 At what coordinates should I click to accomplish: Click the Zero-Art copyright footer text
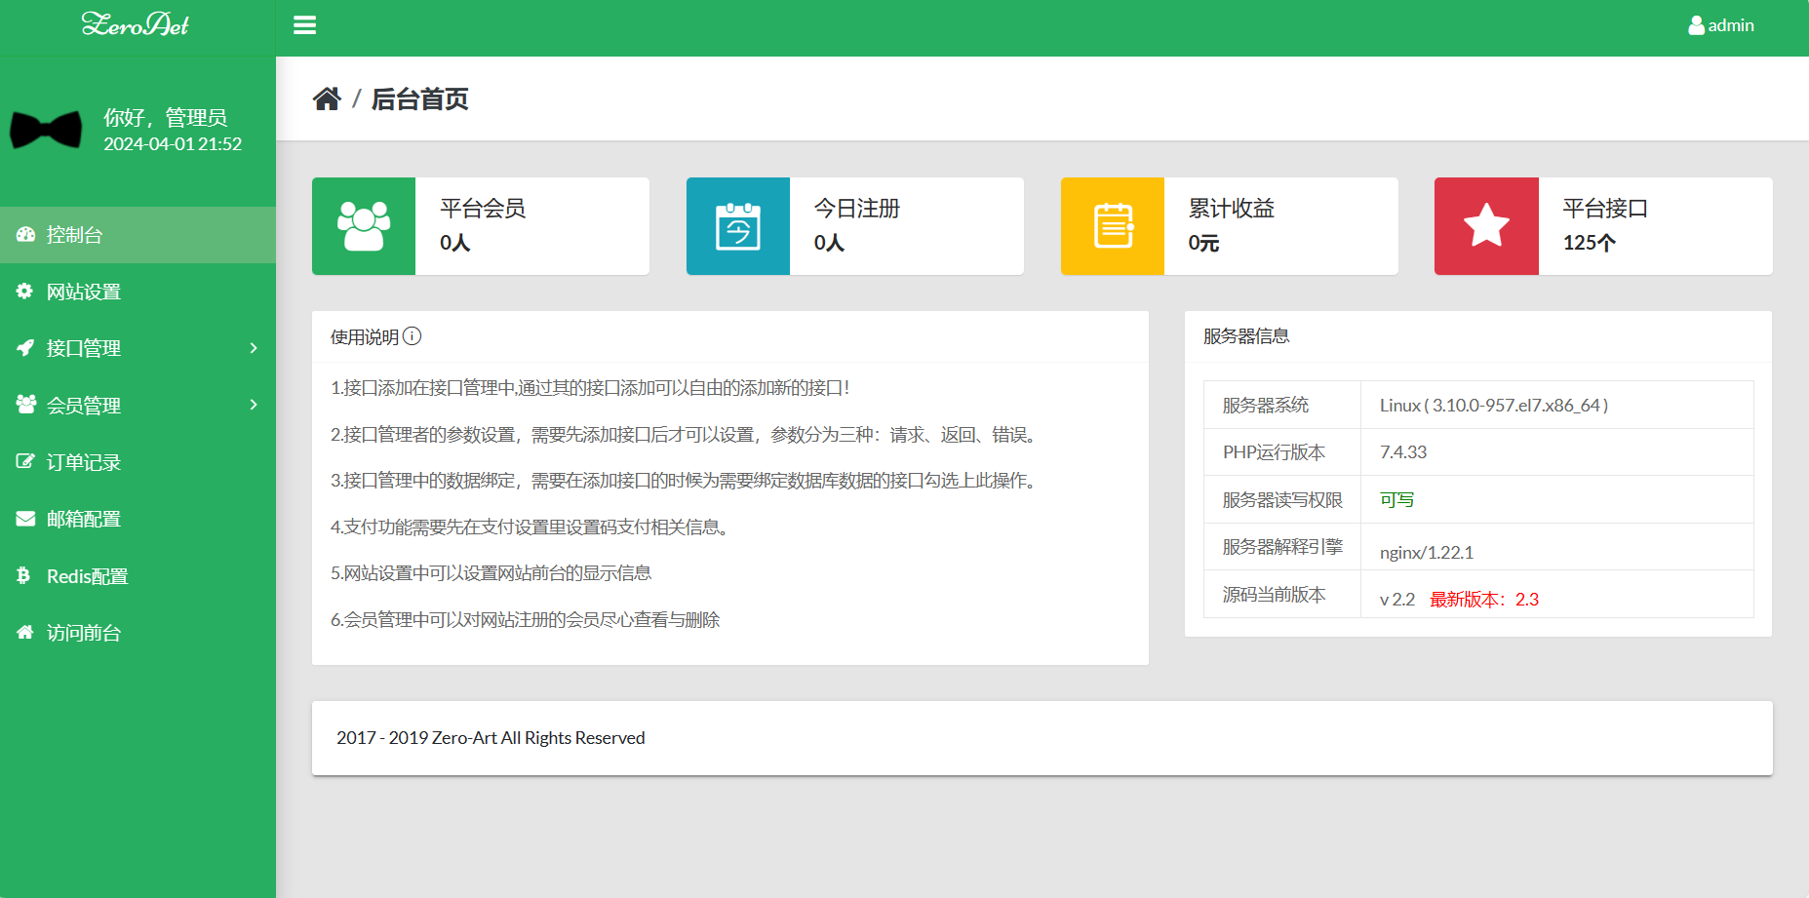pyautogui.click(x=491, y=738)
